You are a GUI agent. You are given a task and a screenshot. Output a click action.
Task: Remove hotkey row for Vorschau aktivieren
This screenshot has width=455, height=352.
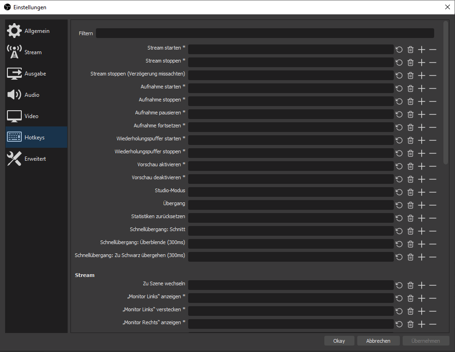pyautogui.click(x=432, y=166)
